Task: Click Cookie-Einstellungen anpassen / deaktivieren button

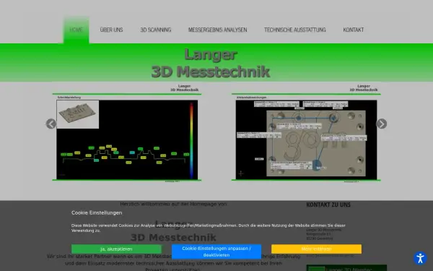Action: pos(216,251)
